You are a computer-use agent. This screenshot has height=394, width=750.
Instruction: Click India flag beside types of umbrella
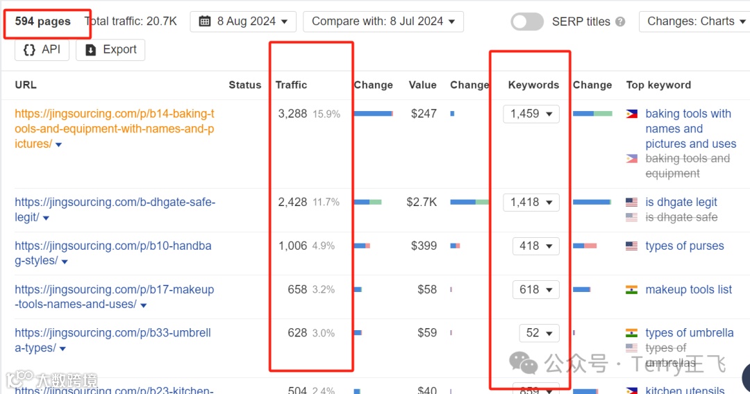tap(631, 333)
